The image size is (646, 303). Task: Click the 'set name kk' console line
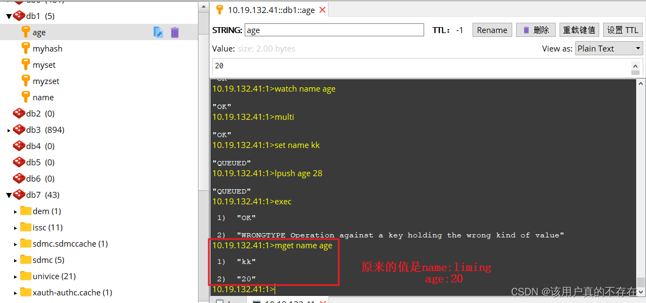coord(266,145)
